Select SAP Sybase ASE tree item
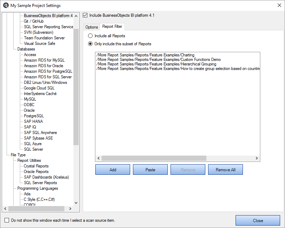285x228 pixels. tap(38, 138)
